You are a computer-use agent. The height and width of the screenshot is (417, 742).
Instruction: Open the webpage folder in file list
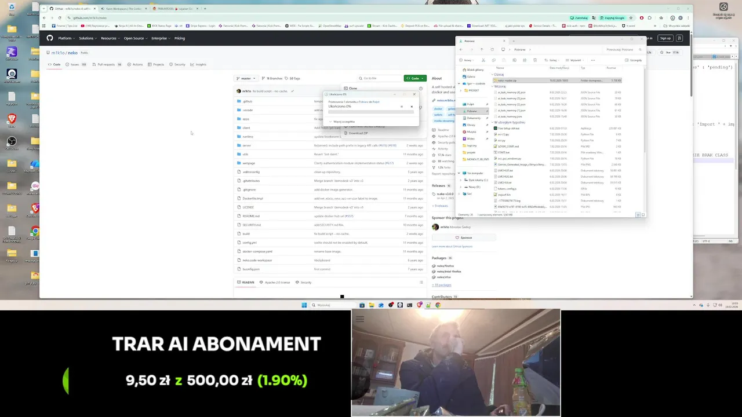pos(249,163)
